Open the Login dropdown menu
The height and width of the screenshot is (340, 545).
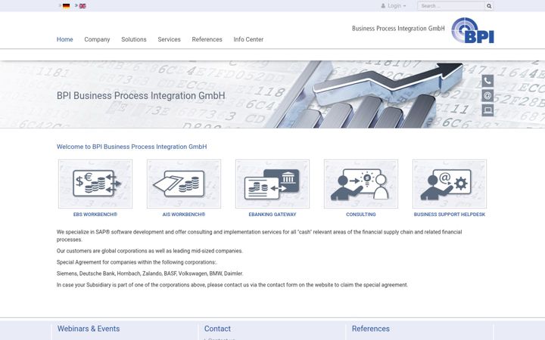coord(394,6)
